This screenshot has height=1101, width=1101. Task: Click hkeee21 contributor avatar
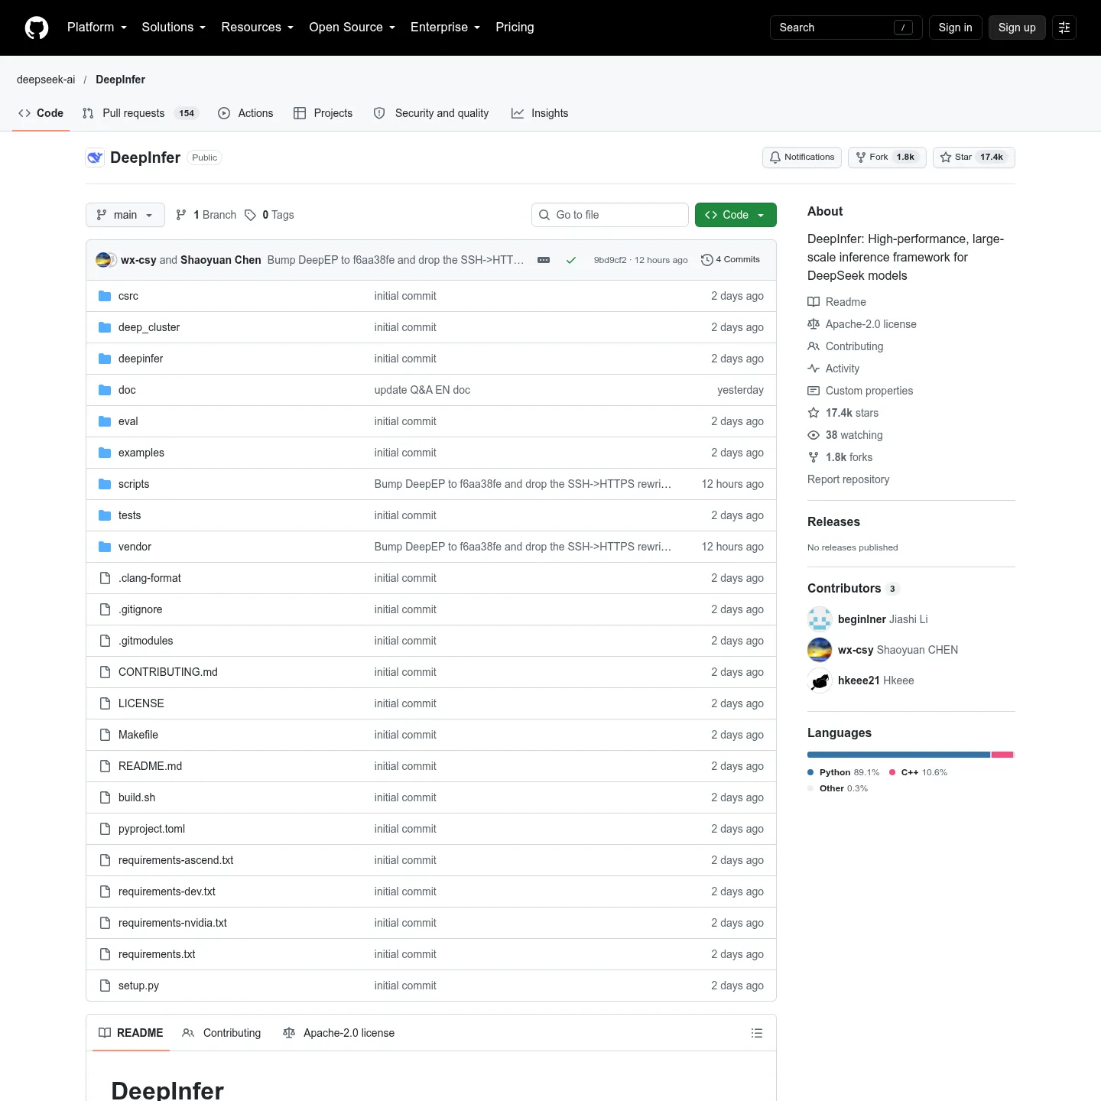coord(820,680)
